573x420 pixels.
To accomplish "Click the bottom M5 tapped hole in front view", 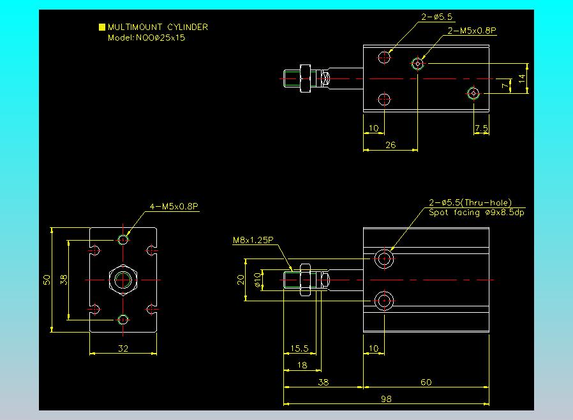I will point(123,320).
